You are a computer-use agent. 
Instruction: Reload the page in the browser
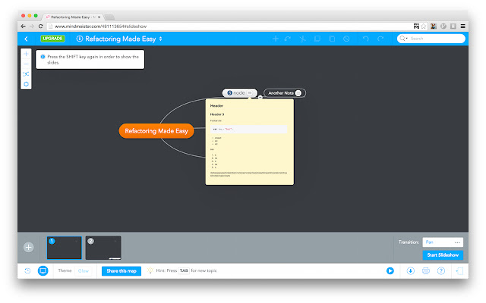pyautogui.click(x=40, y=27)
